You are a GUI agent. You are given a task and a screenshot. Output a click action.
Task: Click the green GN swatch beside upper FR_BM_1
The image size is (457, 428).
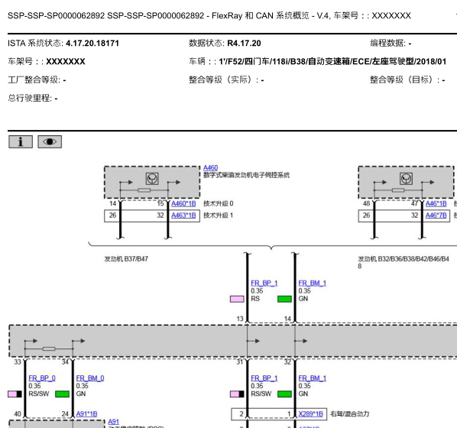click(284, 299)
